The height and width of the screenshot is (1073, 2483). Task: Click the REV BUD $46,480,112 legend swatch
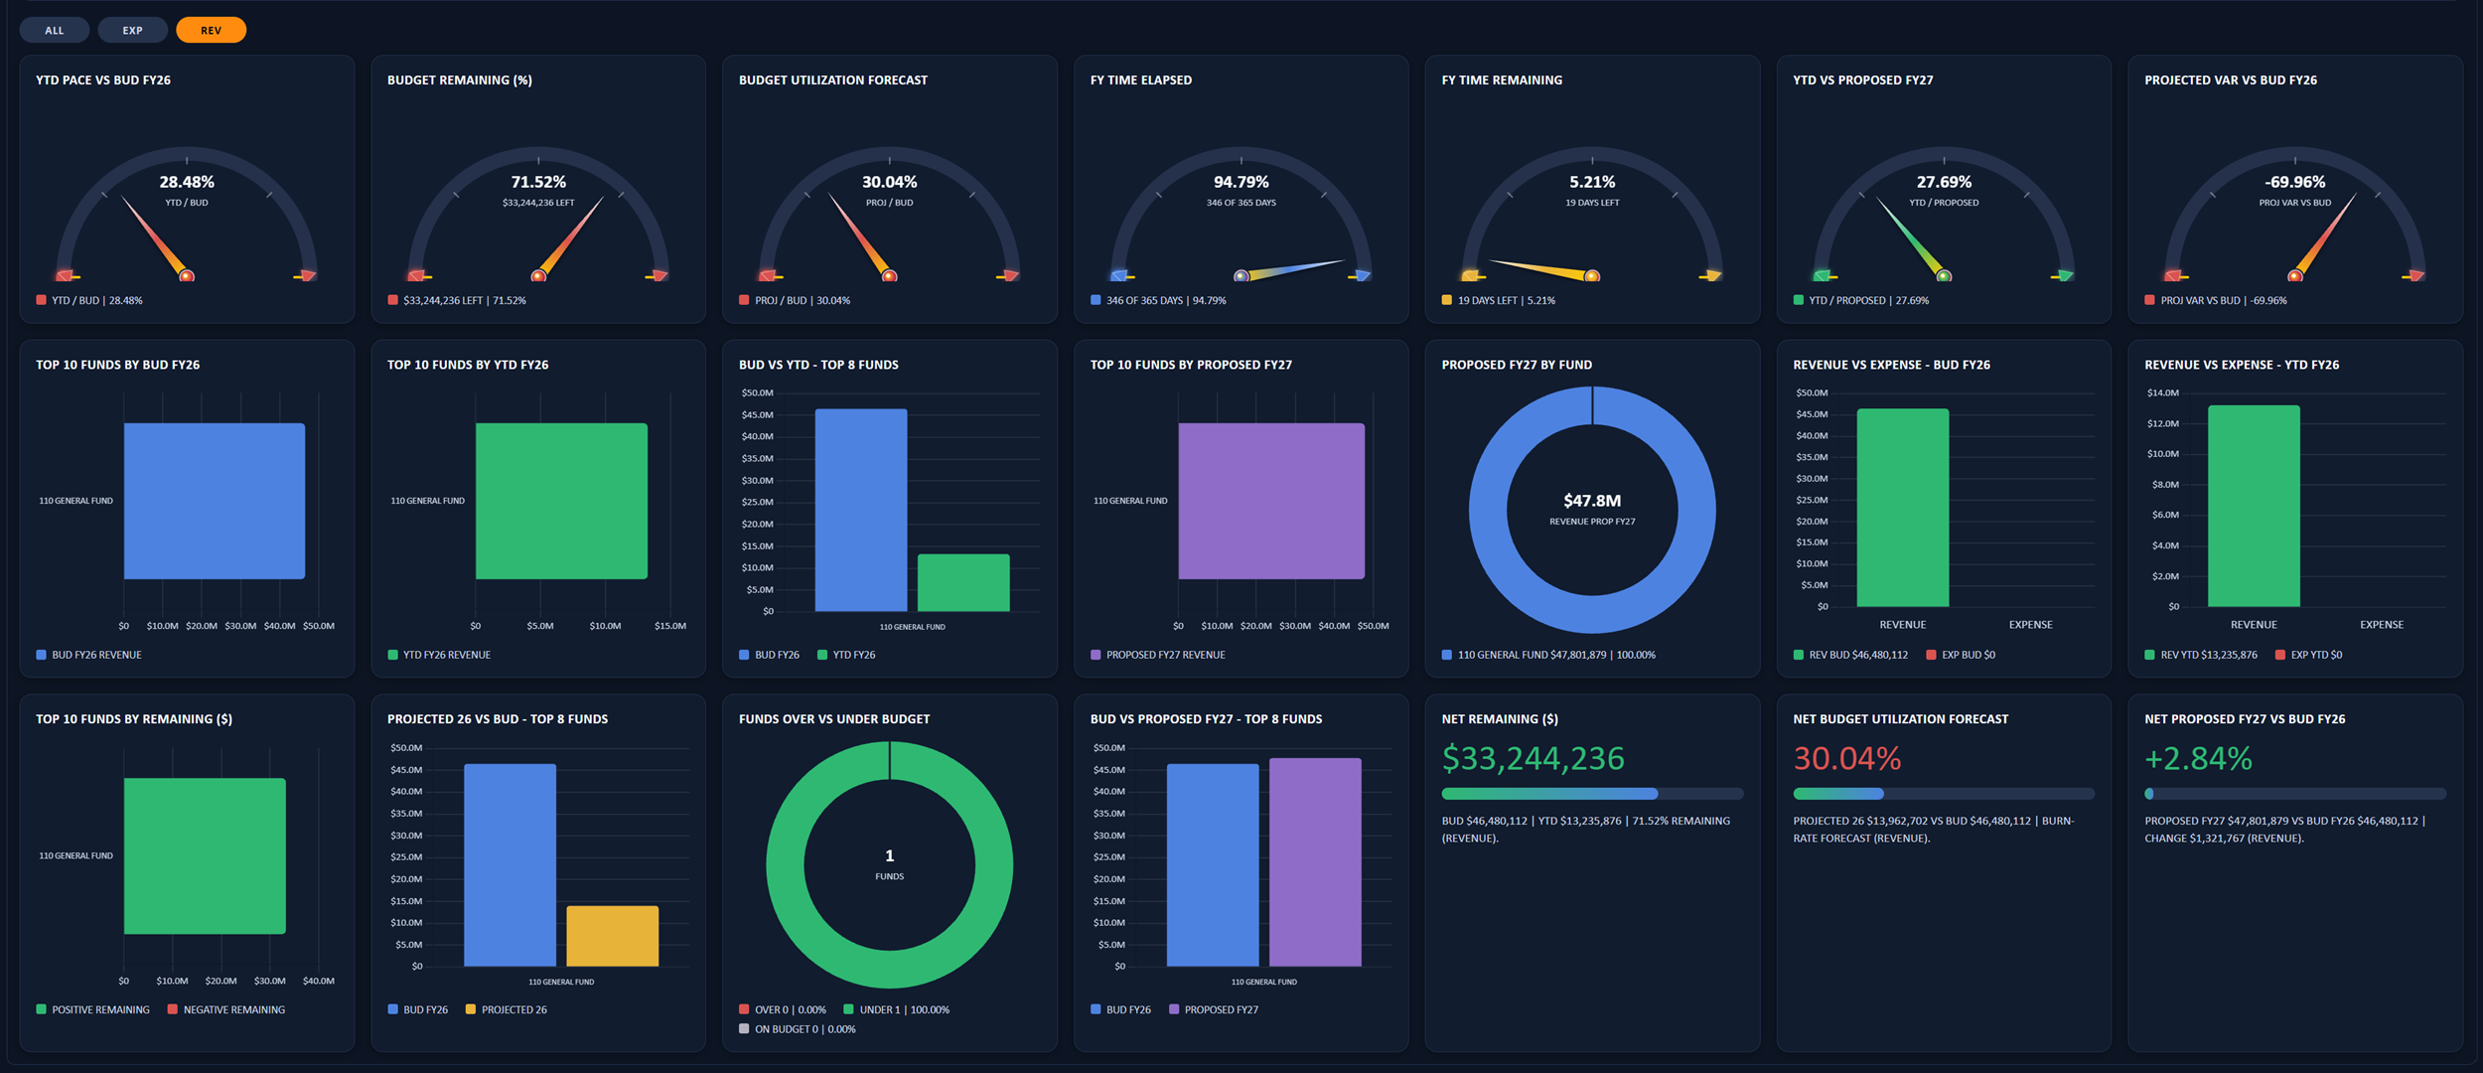point(1799,655)
